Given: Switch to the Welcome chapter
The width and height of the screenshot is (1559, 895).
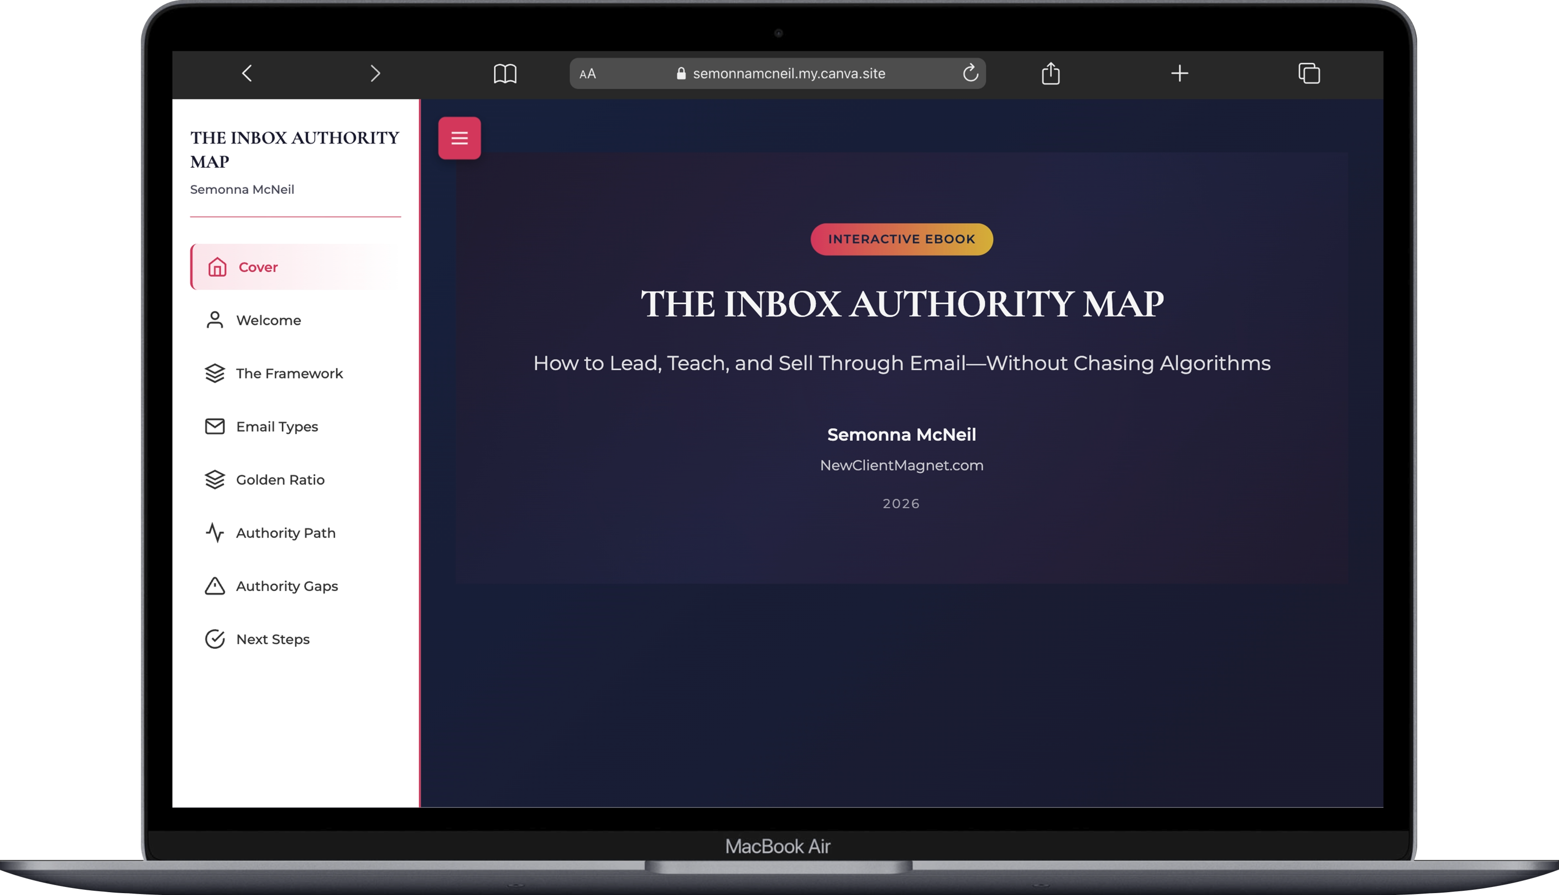Looking at the screenshot, I should [269, 320].
